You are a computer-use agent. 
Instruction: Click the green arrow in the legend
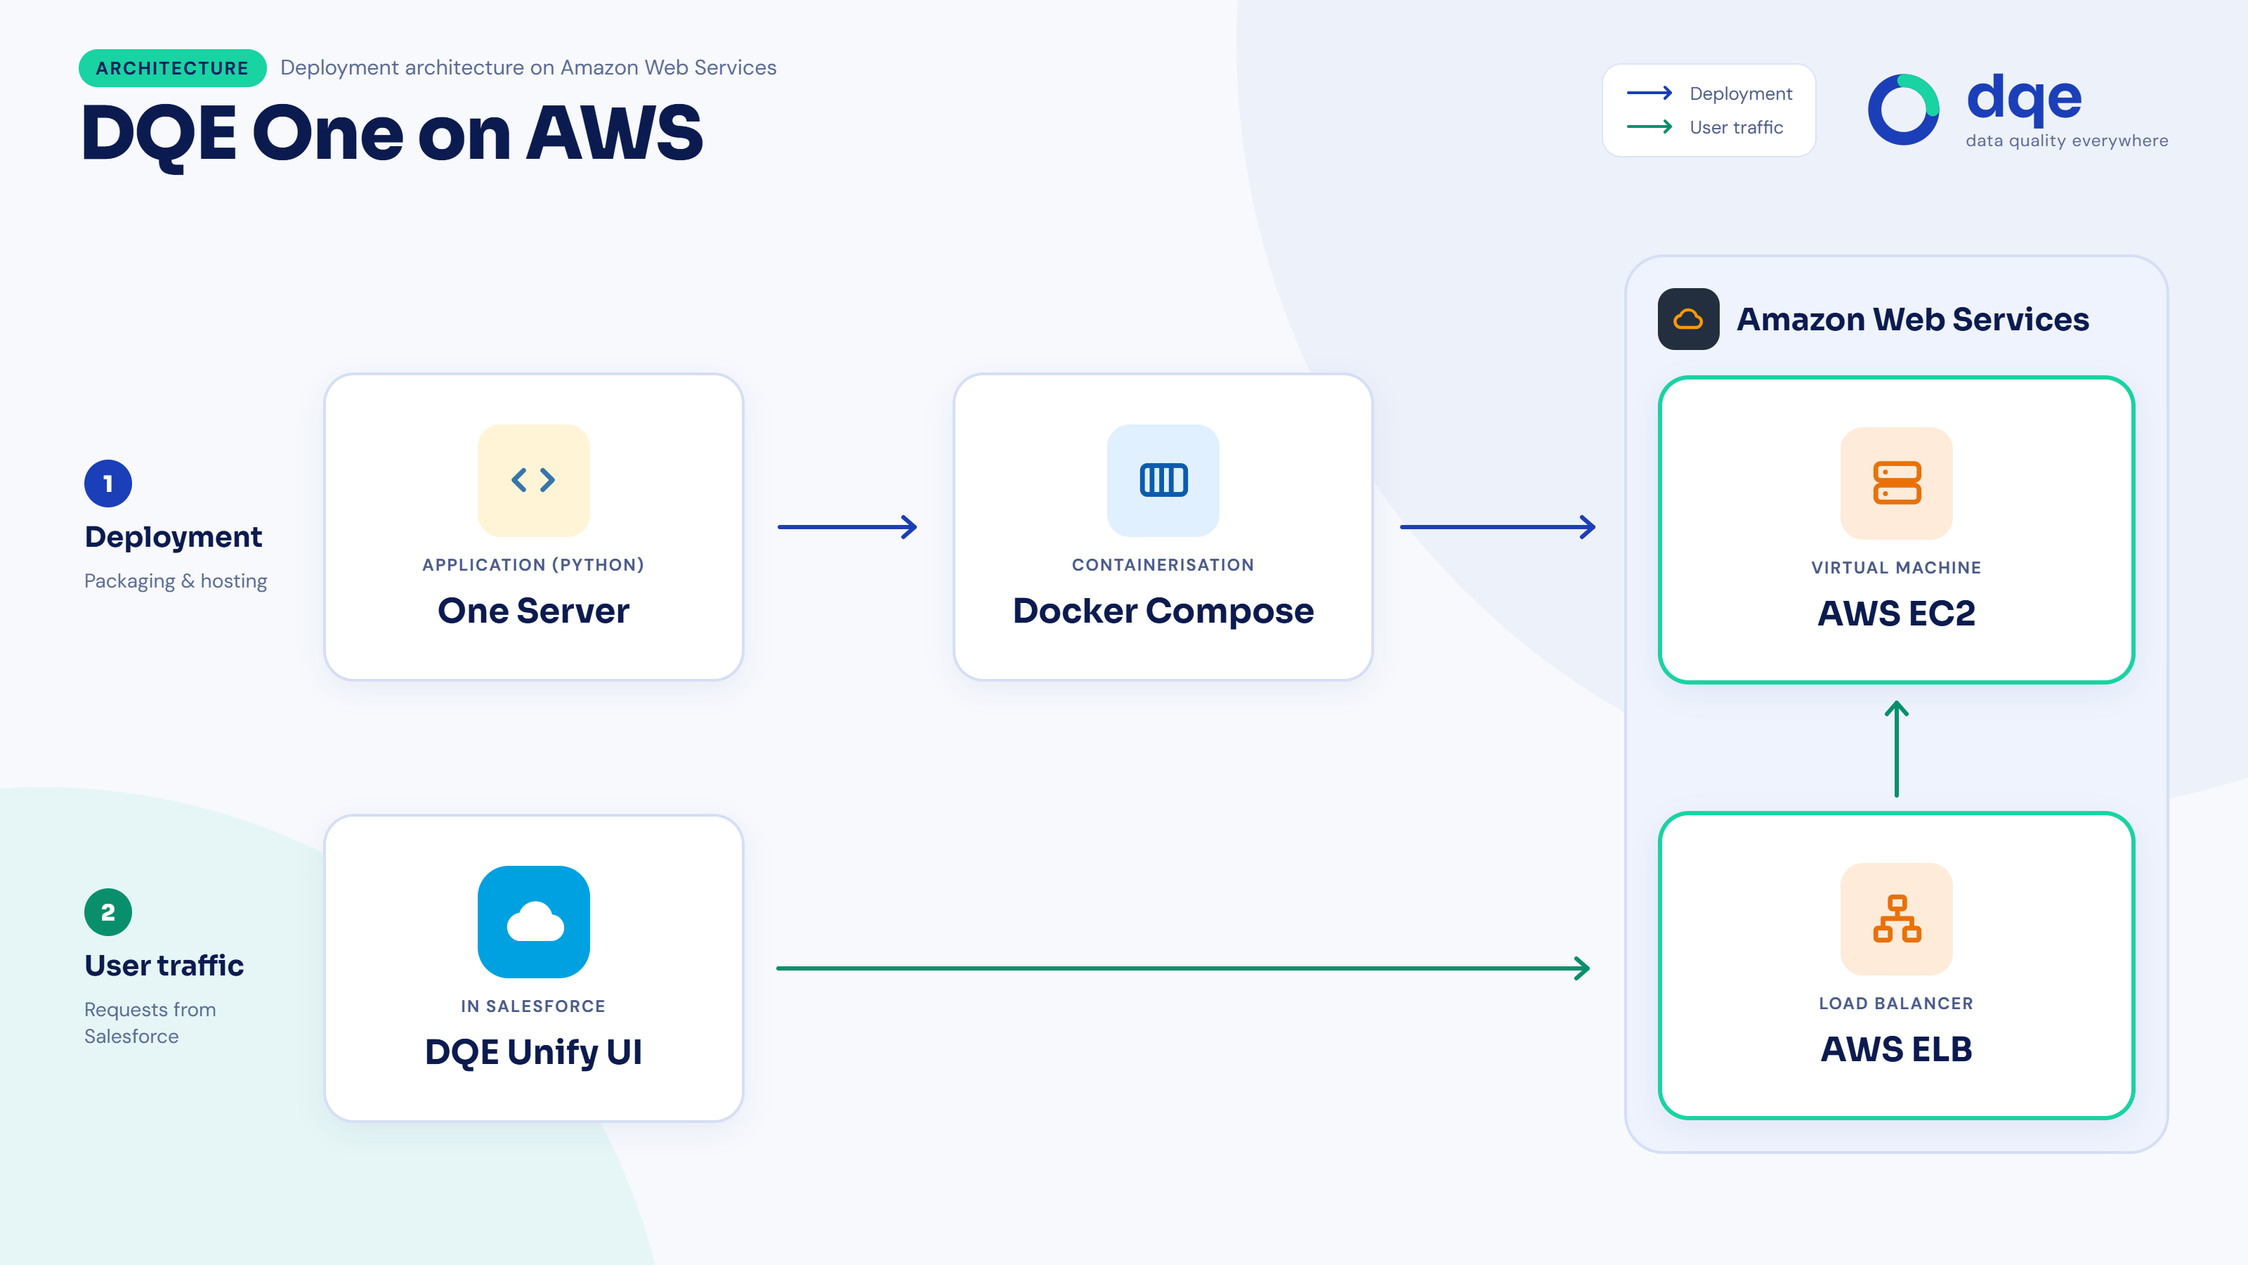click(x=1649, y=127)
